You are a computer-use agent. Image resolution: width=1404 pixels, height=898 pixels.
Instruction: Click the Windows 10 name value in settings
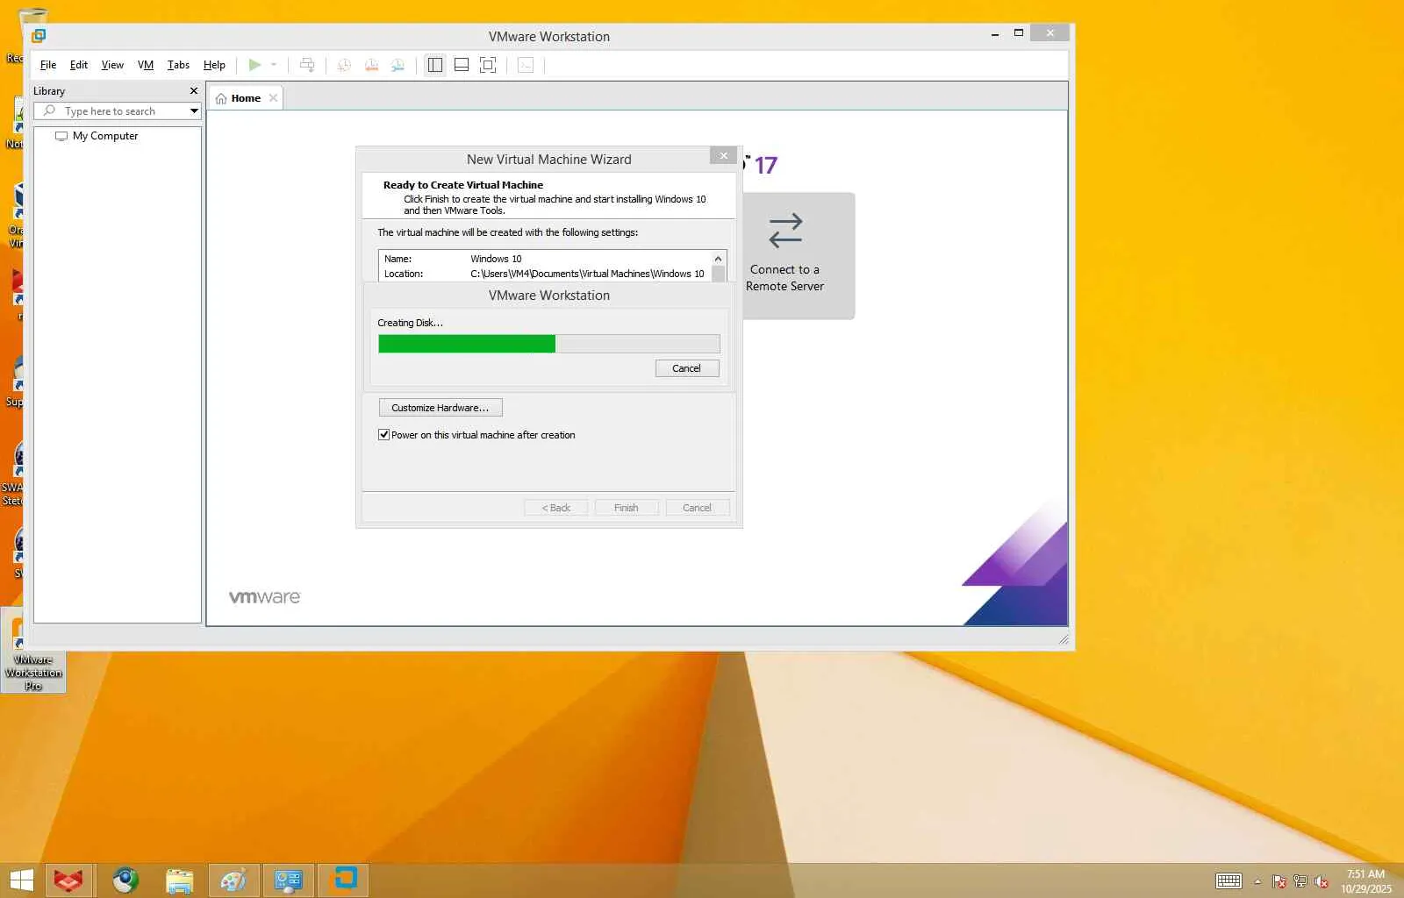(x=496, y=259)
